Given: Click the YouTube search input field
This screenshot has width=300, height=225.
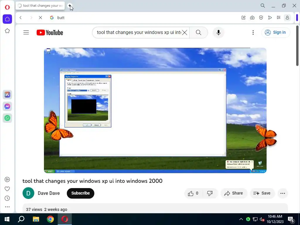Looking at the screenshot, I should coord(139,33).
